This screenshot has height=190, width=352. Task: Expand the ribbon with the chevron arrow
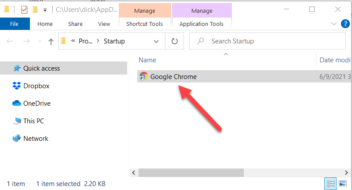click(x=334, y=24)
